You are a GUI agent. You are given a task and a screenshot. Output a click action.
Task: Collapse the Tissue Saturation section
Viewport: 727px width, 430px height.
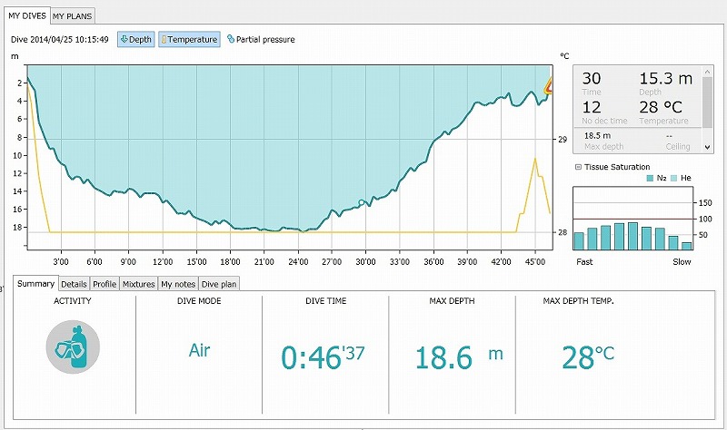point(578,167)
